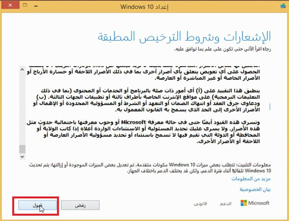Open the مزيد من المعلومات link
289x221 pixels.
[x=251, y=178]
